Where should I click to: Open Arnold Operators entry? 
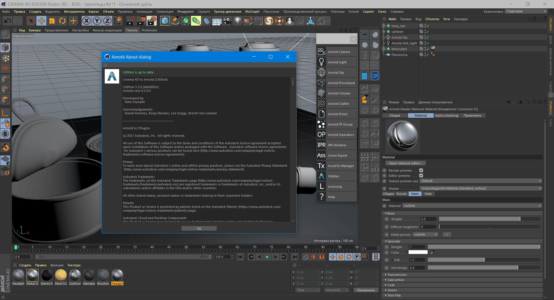click(337, 135)
